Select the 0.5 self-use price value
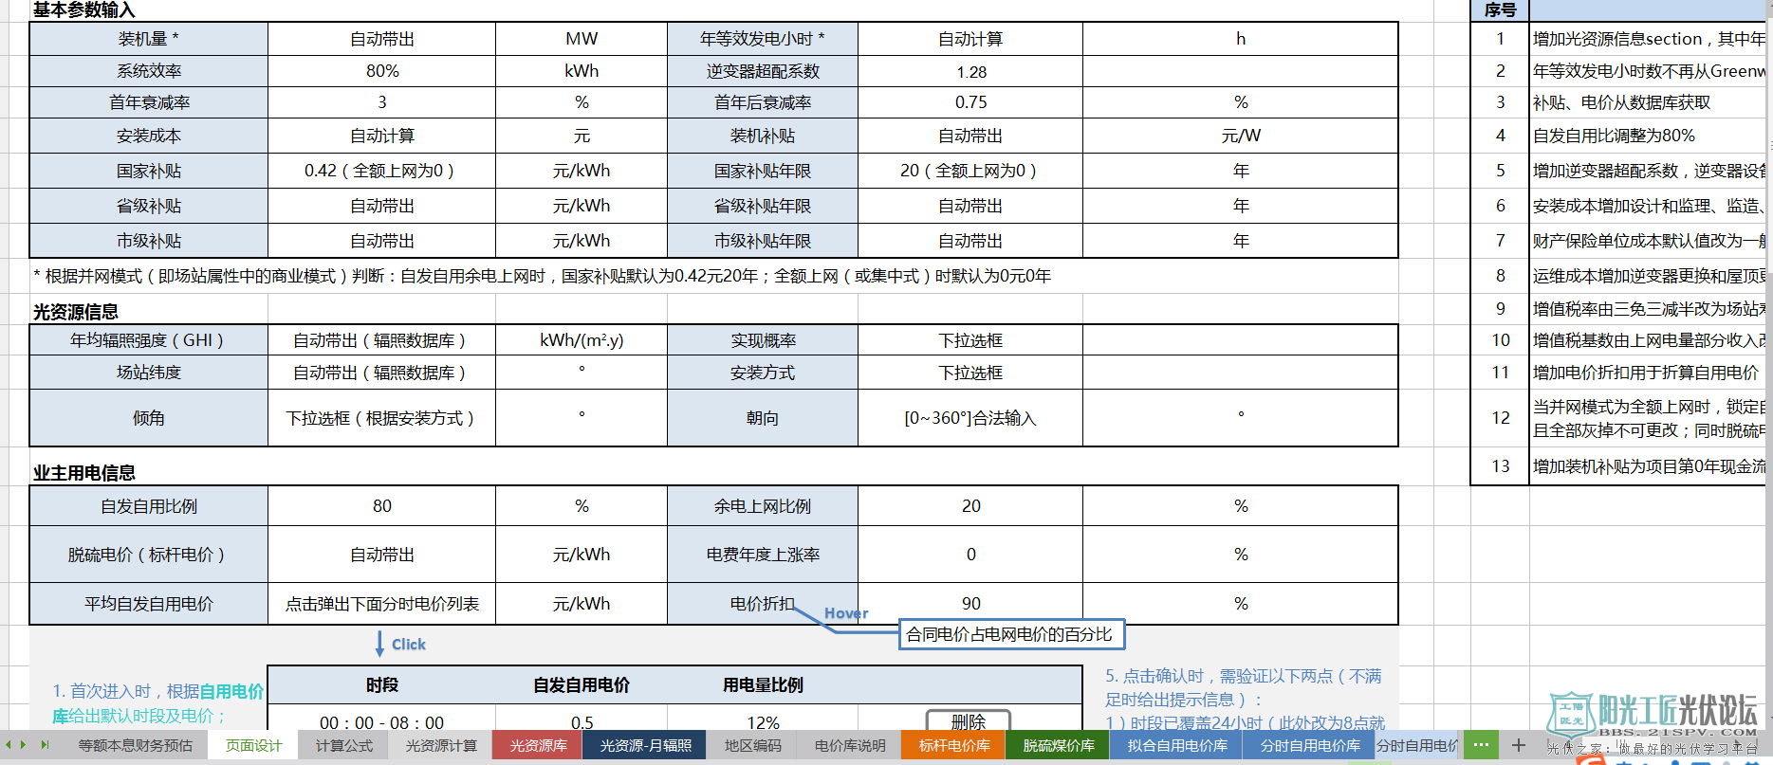The image size is (1773, 765). 582,722
